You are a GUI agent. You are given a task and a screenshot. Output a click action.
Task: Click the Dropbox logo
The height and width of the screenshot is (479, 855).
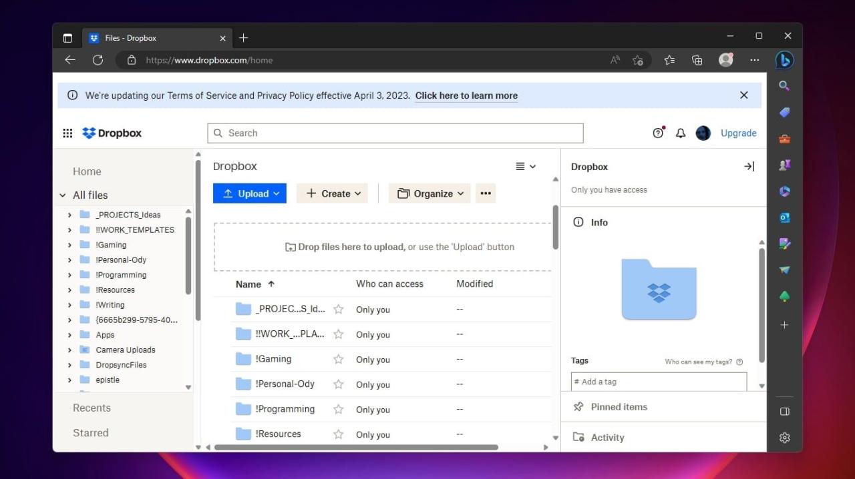click(x=112, y=133)
